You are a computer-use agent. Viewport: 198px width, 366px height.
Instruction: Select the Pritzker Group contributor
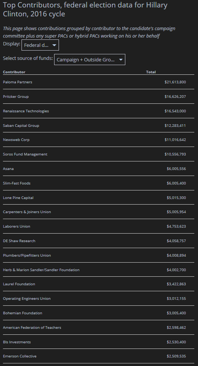[16, 96]
